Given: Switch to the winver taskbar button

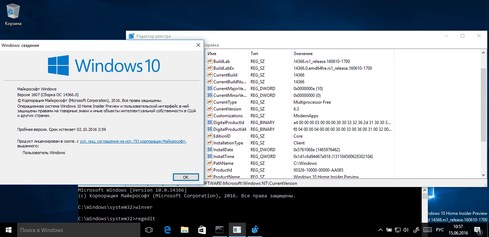Looking at the screenshot, I should click(x=237, y=230).
